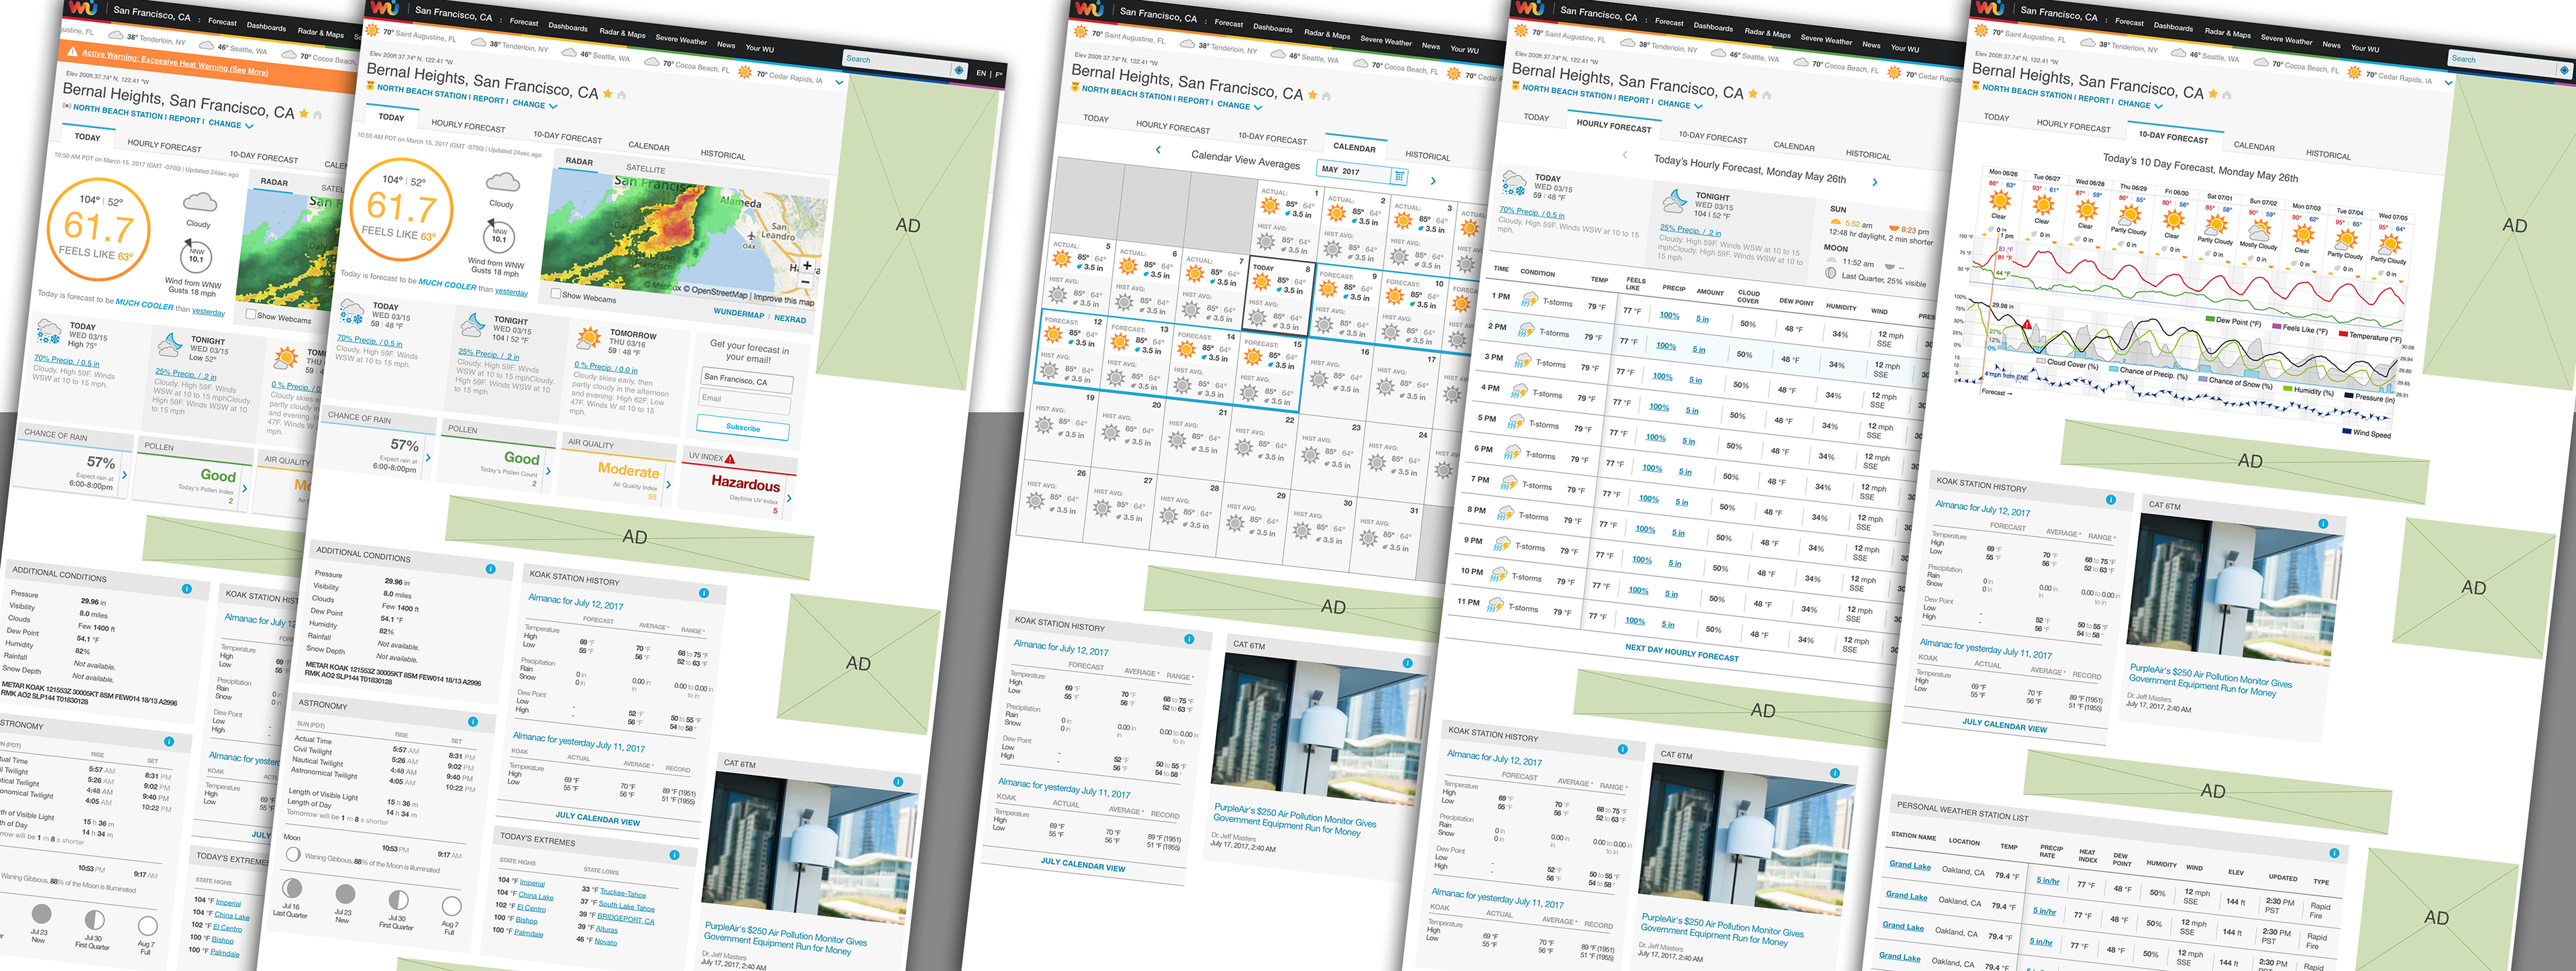Click info icon on Additional Conditions, radar page

(490, 569)
